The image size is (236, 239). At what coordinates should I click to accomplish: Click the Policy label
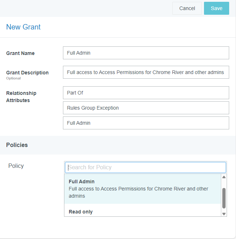(x=16, y=166)
